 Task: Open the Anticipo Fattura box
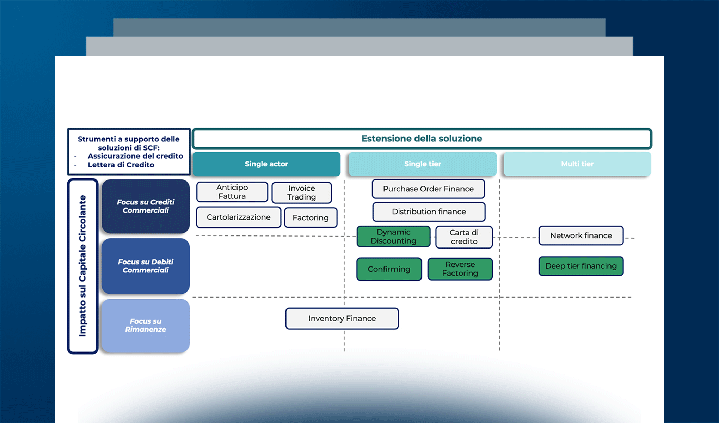point(232,192)
